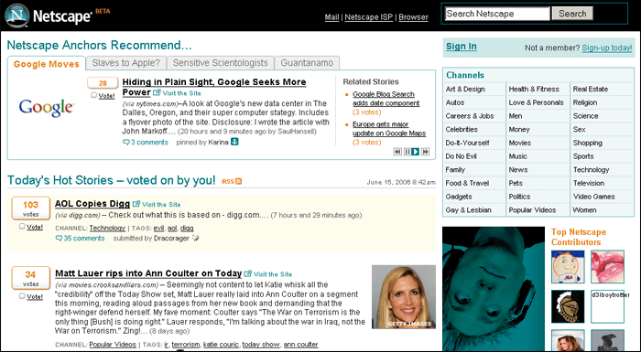The image size is (641, 352).
Task: Select the Google Moves tab
Action: 46,64
